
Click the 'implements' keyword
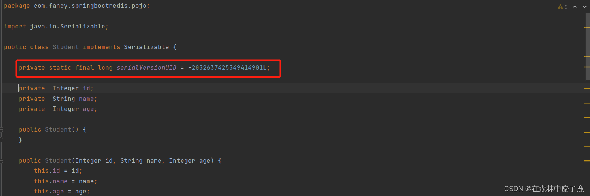101,47
